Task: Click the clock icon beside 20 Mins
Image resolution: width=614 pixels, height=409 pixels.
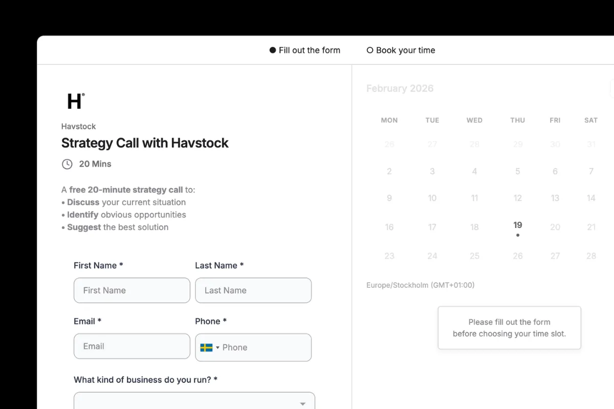Action: (67, 164)
